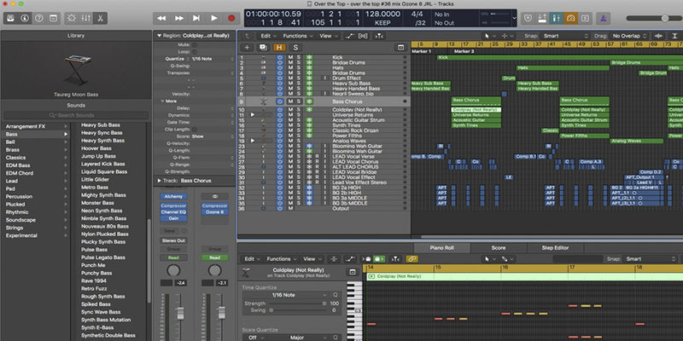Open the LCD display mode chevron menu
Viewport: 683px width, 341px height.
[515, 18]
